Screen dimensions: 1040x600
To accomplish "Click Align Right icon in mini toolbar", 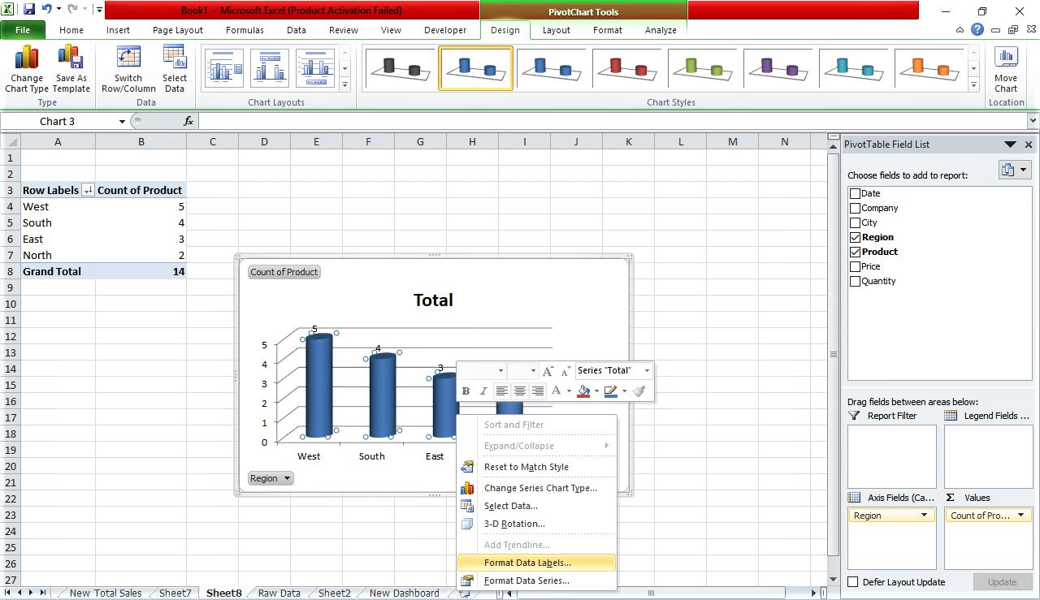I will tap(537, 391).
